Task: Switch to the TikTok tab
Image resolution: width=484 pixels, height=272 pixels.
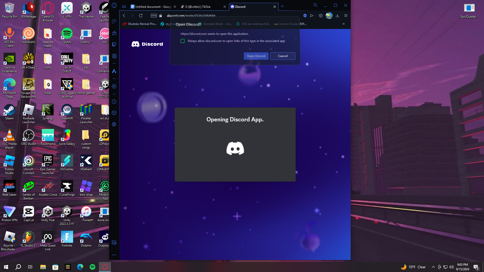Action: coord(199,7)
